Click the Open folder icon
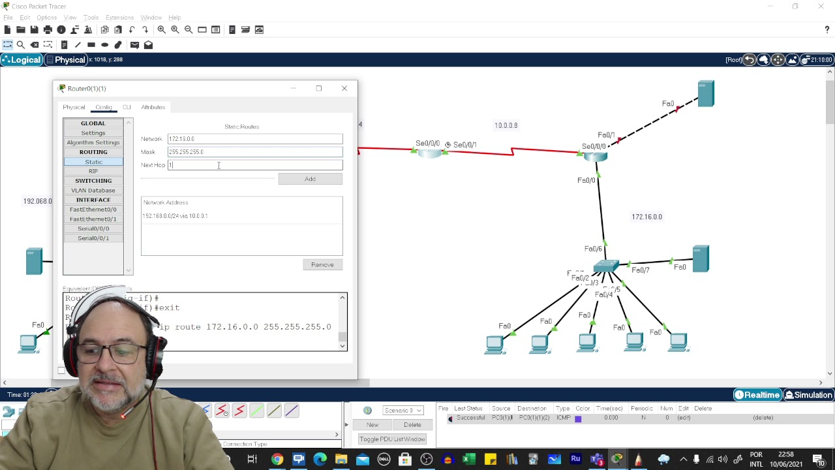The image size is (835, 470). pyautogui.click(x=21, y=29)
